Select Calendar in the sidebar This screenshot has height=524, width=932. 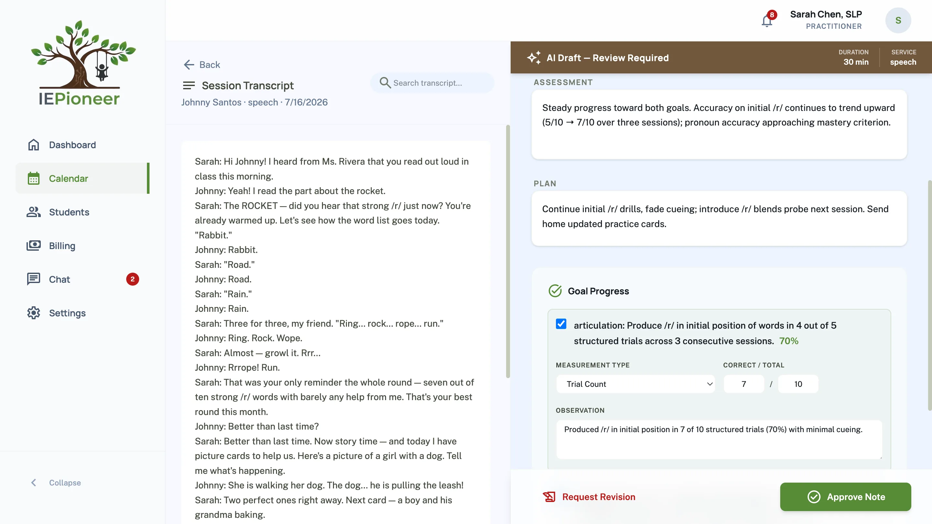(x=83, y=178)
